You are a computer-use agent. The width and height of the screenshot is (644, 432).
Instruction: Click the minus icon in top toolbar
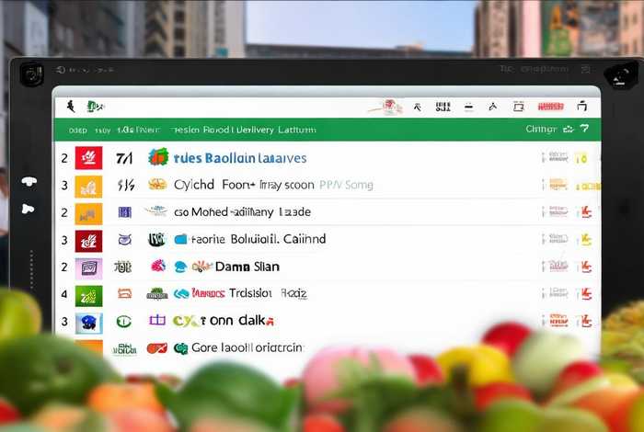(x=468, y=107)
